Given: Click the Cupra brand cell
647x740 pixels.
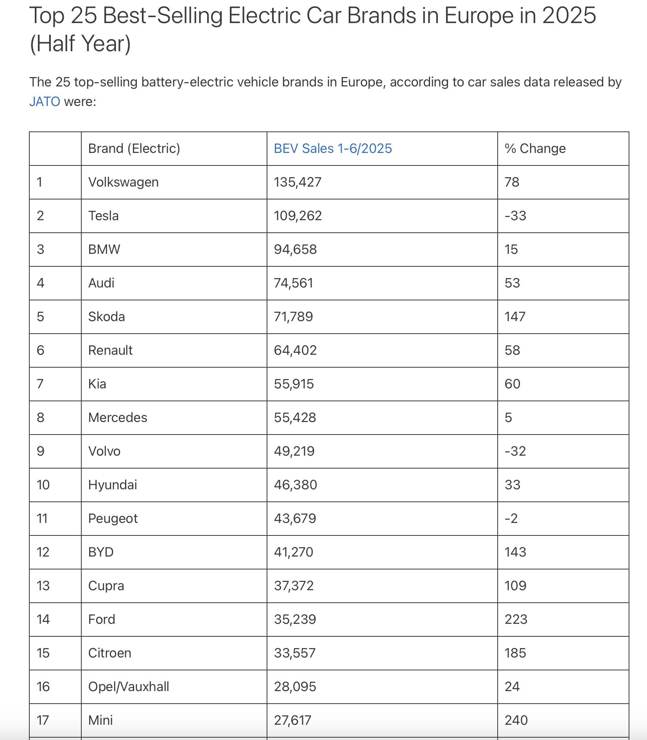Looking at the screenshot, I should tap(106, 586).
